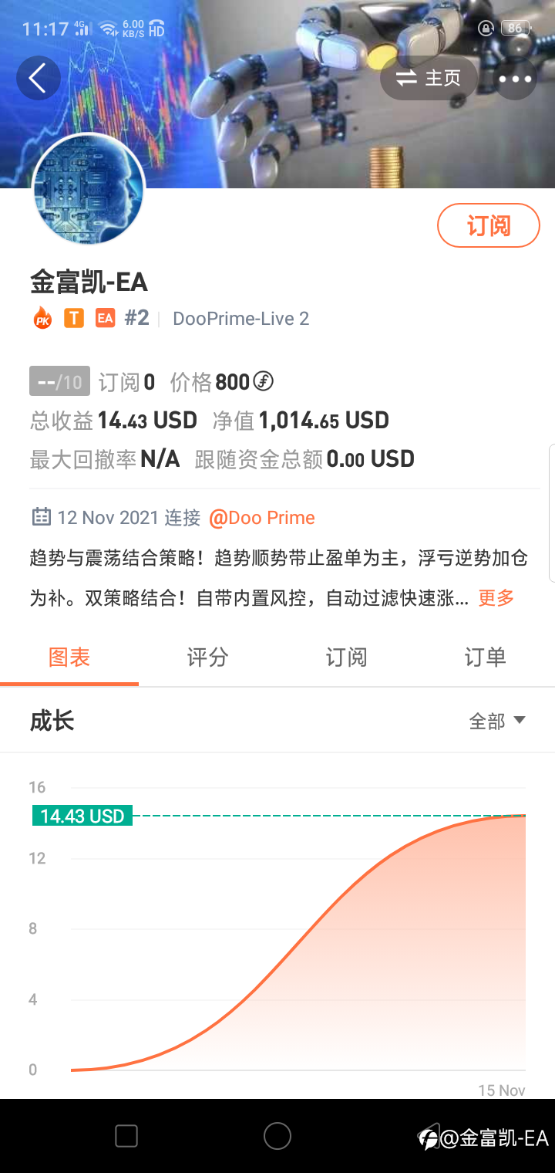Tap the coin currency icon after 800
The width and height of the screenshot is (555, 1173).
[x=264, y=381]
